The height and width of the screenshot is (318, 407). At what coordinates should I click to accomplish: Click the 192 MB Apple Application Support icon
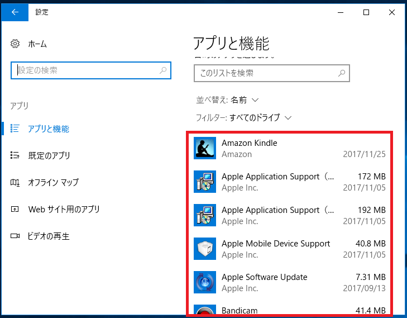coord(205,215)
